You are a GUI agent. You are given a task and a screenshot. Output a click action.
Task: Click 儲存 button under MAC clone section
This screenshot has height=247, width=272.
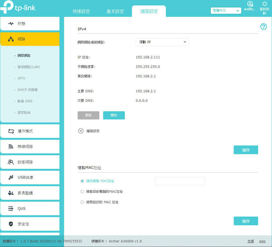tap(246, 221)
